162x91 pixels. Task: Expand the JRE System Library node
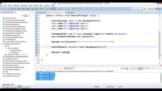coord(4,55)
